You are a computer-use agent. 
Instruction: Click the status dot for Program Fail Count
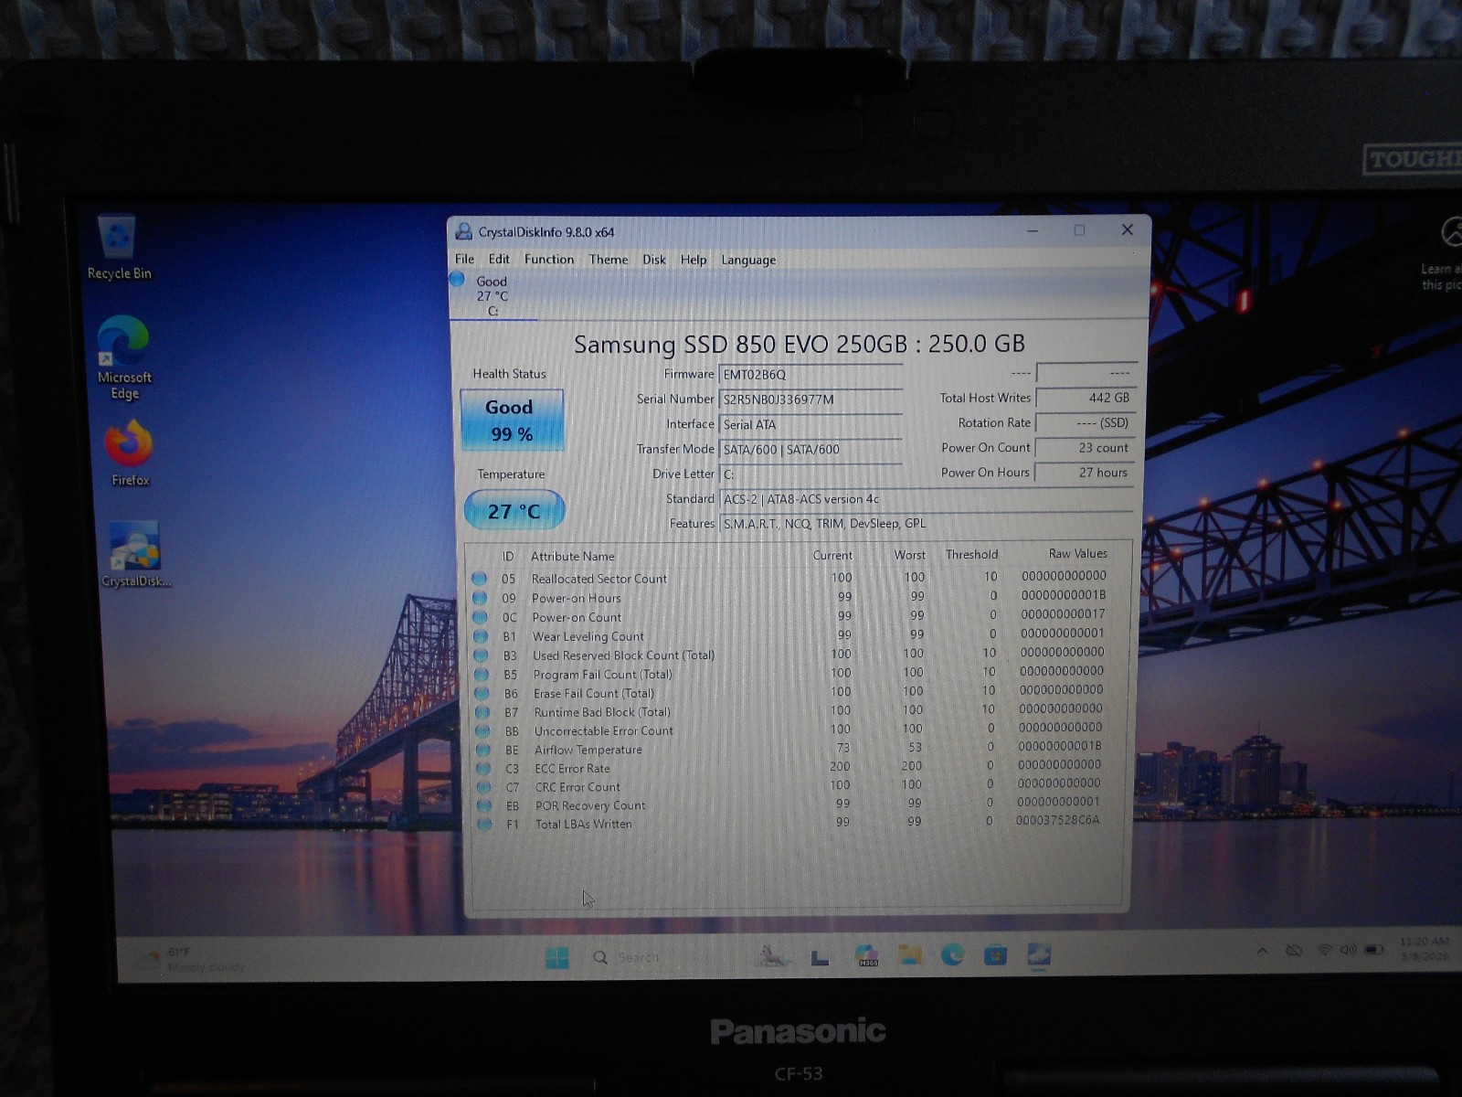[x=482, y=675]
